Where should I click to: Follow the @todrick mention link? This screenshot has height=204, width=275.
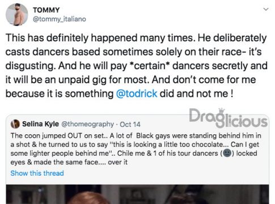[x=137, y=93]
